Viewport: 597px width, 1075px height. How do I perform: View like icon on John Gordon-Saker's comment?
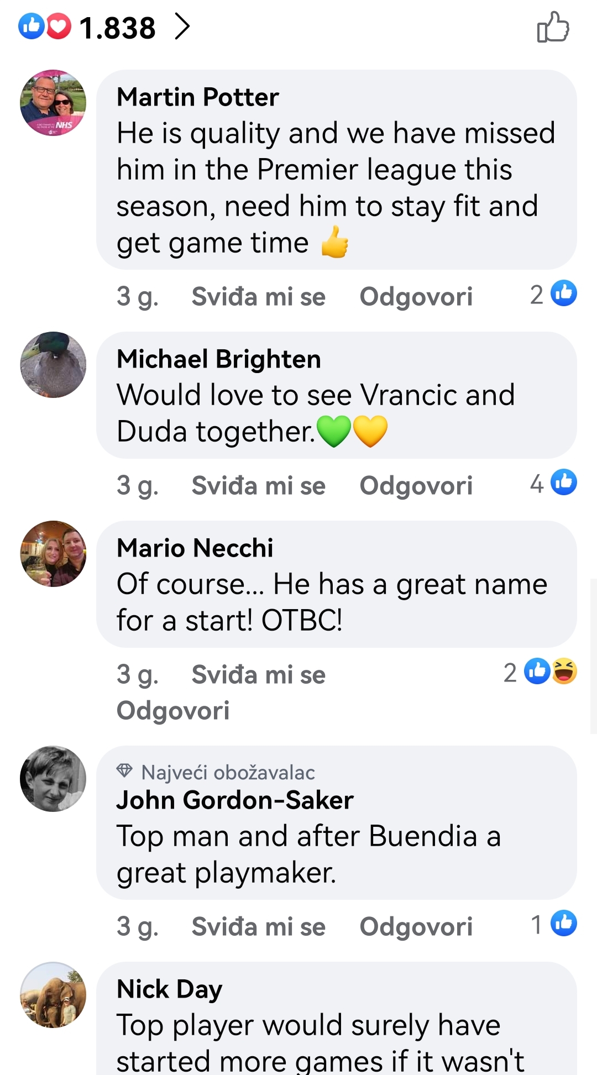point(564,923)
